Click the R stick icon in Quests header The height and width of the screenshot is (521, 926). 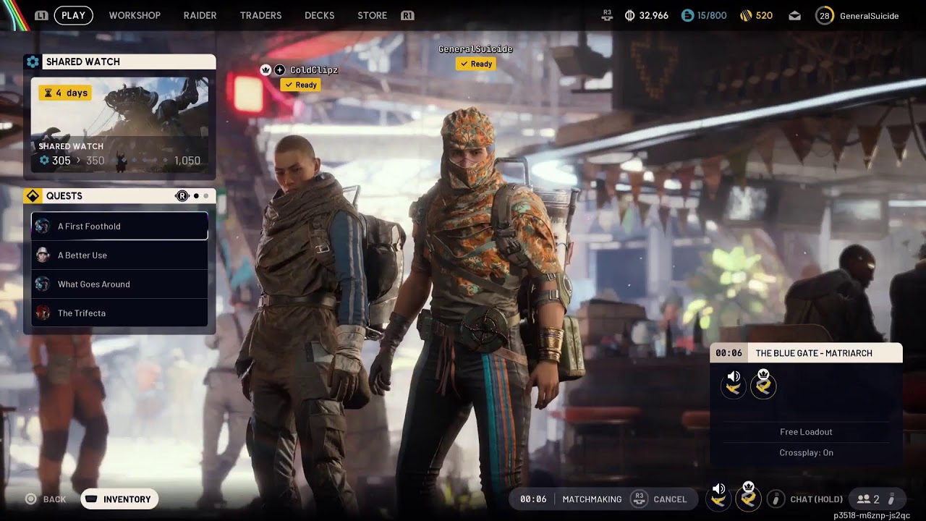point(182,196)
